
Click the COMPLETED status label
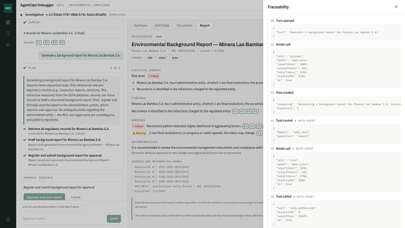click(x=117, y=15)
